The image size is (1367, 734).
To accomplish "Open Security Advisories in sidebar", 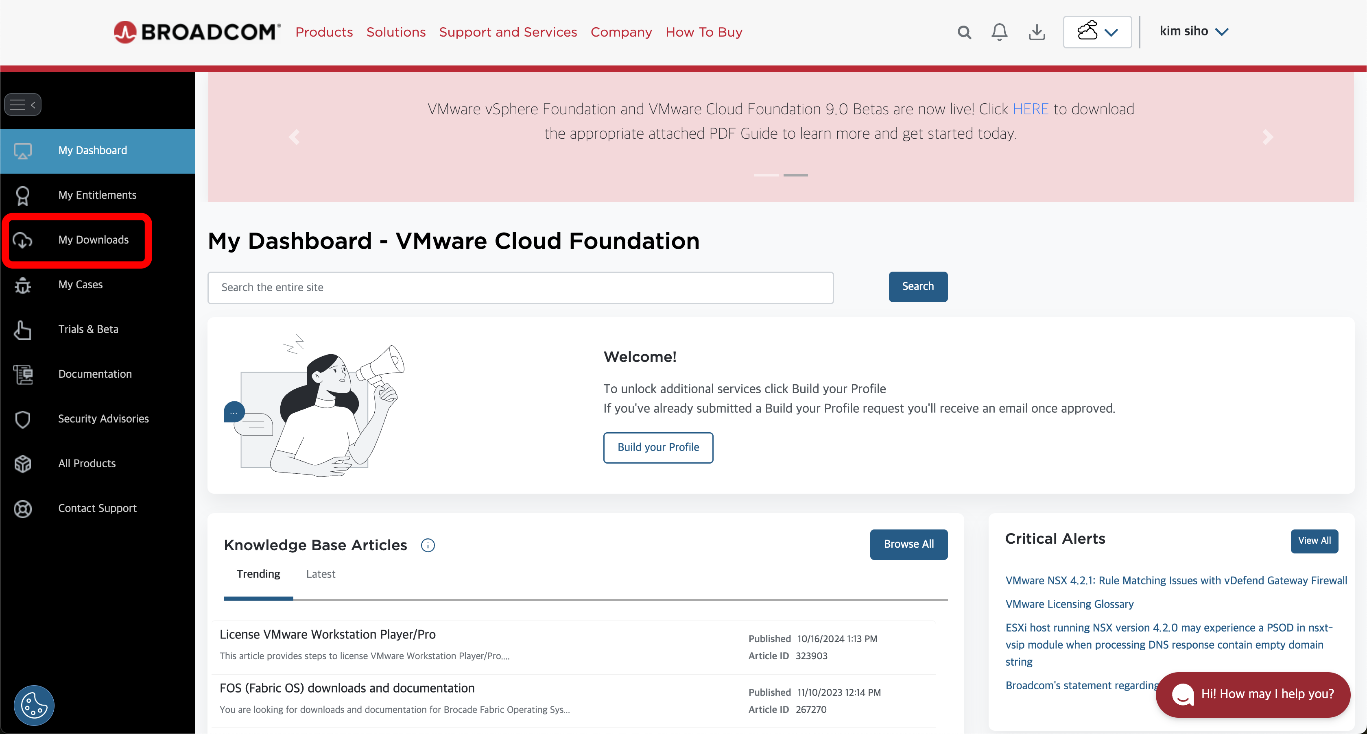I will click(x=98, y=419).
